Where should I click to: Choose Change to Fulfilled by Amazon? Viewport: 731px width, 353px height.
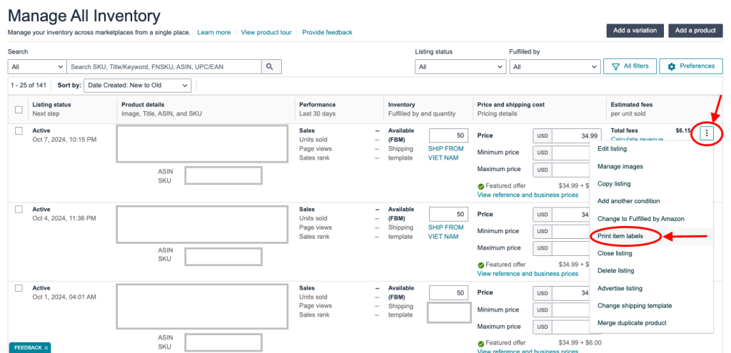(640, 218)
